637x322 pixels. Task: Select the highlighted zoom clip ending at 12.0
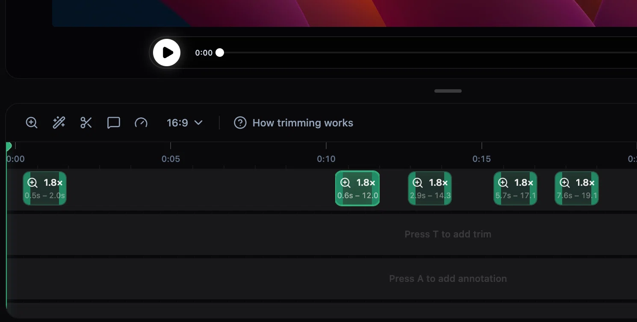[x=357, y=188]
